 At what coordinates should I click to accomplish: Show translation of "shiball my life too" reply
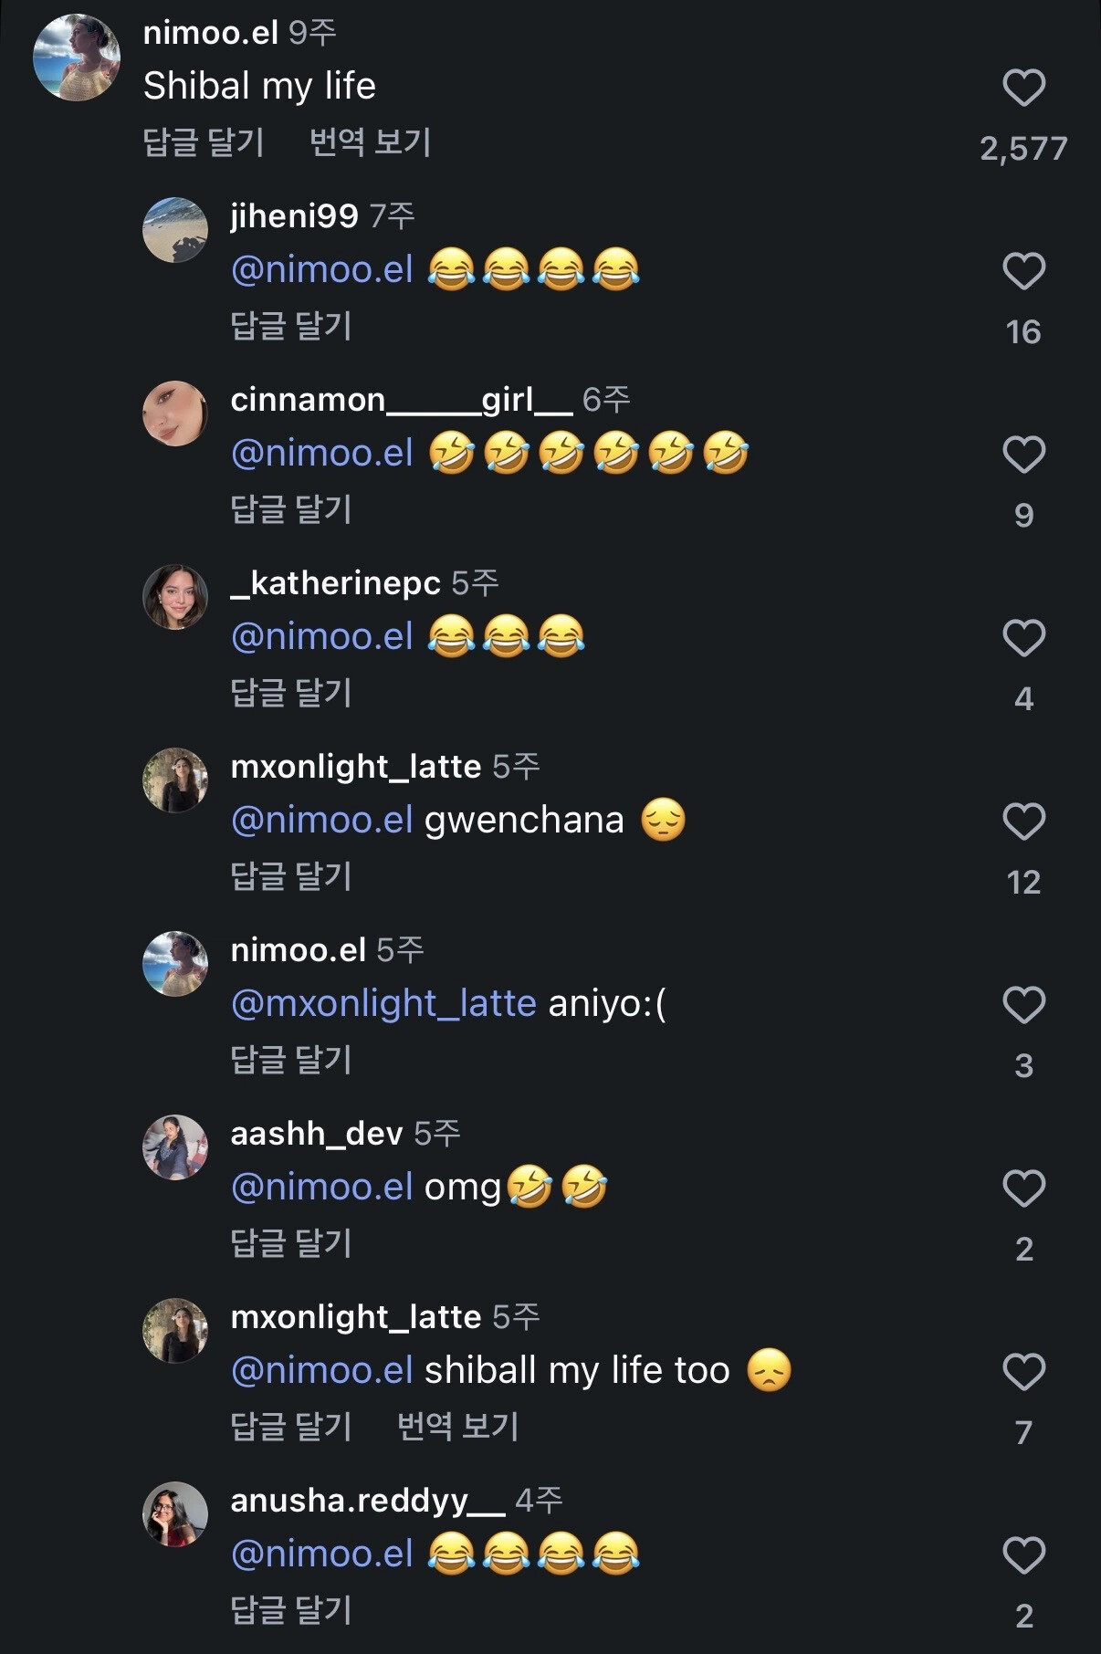(x=457, y=1427)
